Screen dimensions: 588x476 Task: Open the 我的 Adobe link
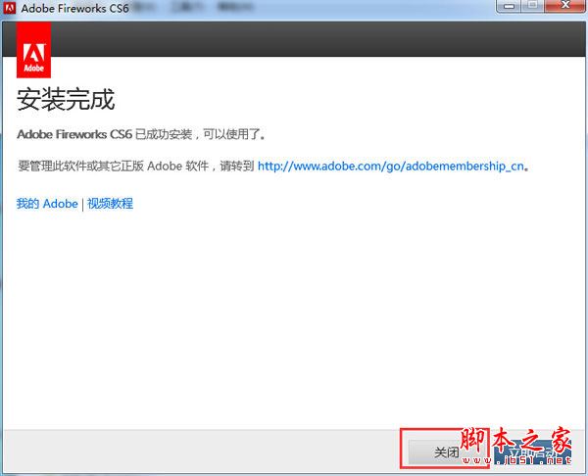(x=47, y=204)
